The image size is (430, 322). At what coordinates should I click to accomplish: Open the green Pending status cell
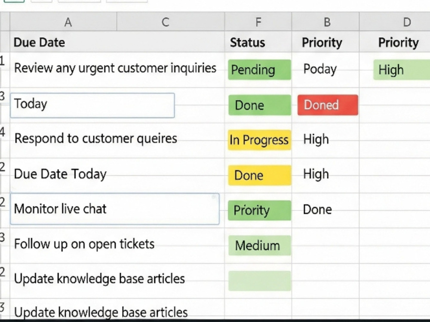coord(259,70)
